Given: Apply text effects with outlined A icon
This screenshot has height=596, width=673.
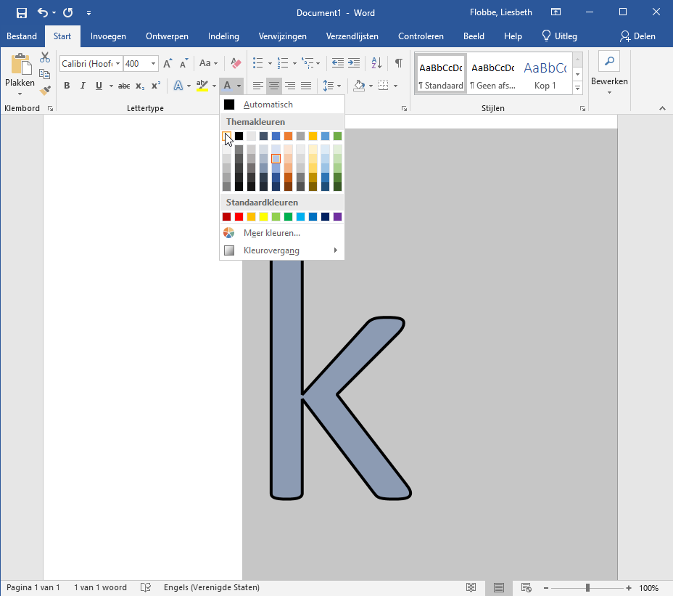Looking at the screenshot, I should [178, 86].
